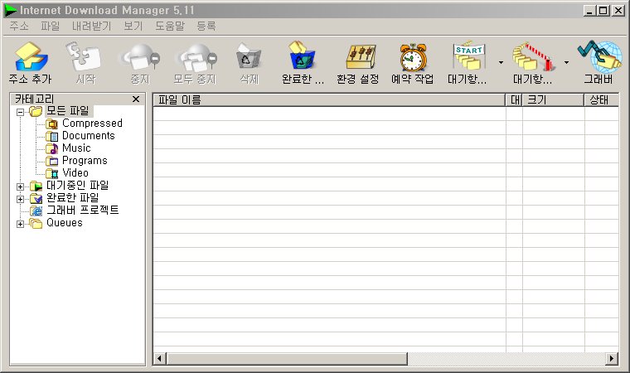The width and height of the screenshot is (630, 373).
Task: Sort by 상태 column header
Action: point(602,99)
